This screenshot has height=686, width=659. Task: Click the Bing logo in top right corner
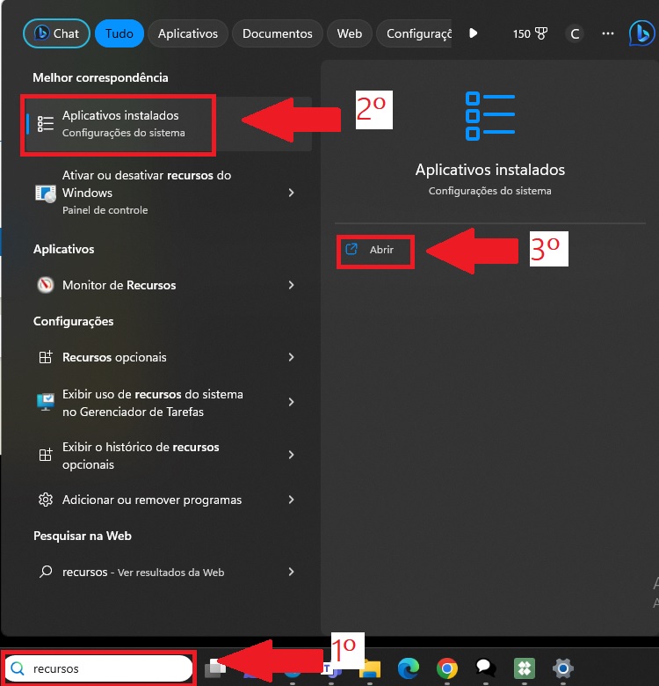tap(641, 33)
